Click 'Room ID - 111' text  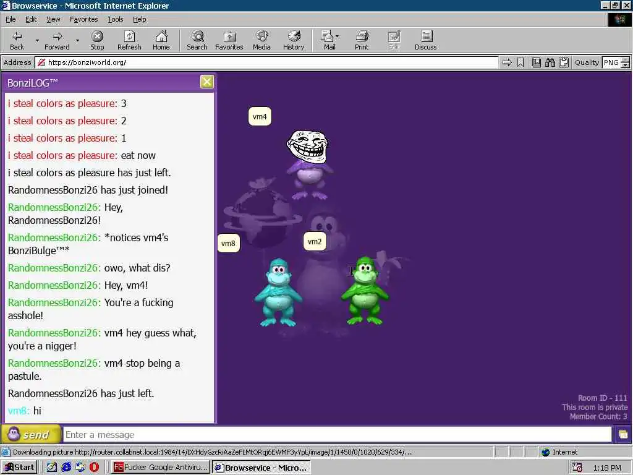click(602, 398)
